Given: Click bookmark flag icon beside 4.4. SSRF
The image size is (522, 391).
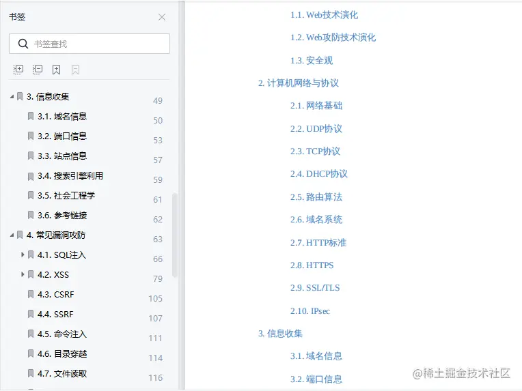Looking at the screenshot, I should click(x=31, y=314).
